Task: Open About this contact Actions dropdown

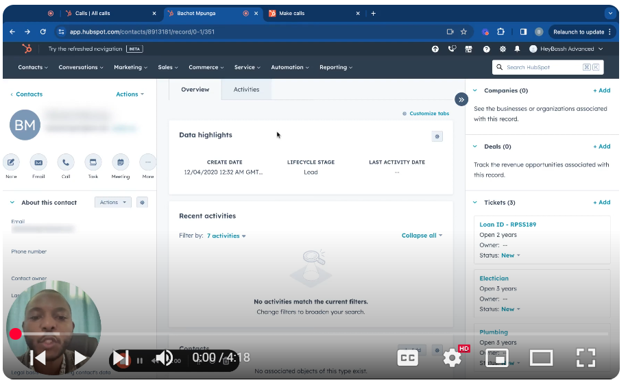Action: pos(113,203)
